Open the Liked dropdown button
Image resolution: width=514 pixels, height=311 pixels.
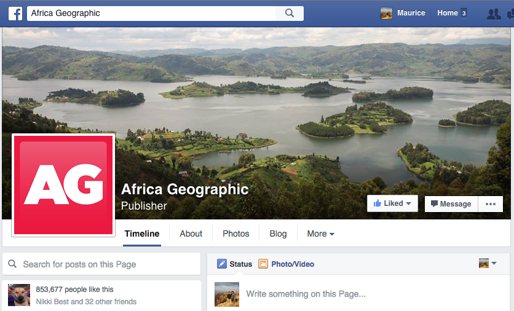click(x=392, y=203)
